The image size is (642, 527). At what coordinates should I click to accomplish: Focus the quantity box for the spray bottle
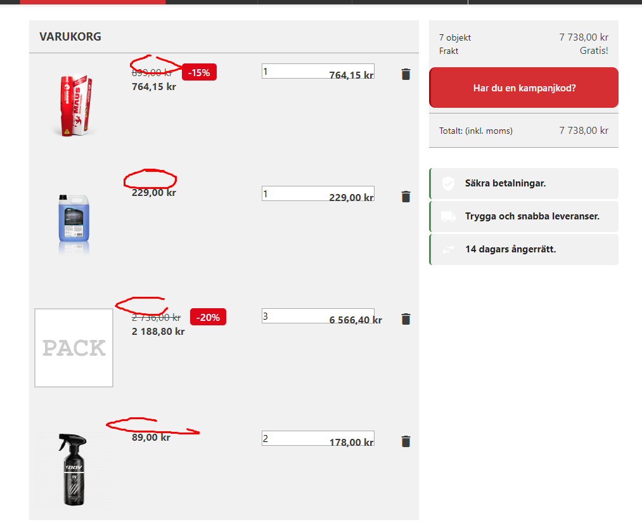tap(318, 438)
